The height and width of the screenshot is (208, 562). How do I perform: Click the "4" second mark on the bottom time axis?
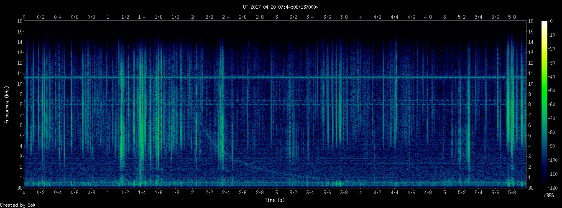pos(360,193)
